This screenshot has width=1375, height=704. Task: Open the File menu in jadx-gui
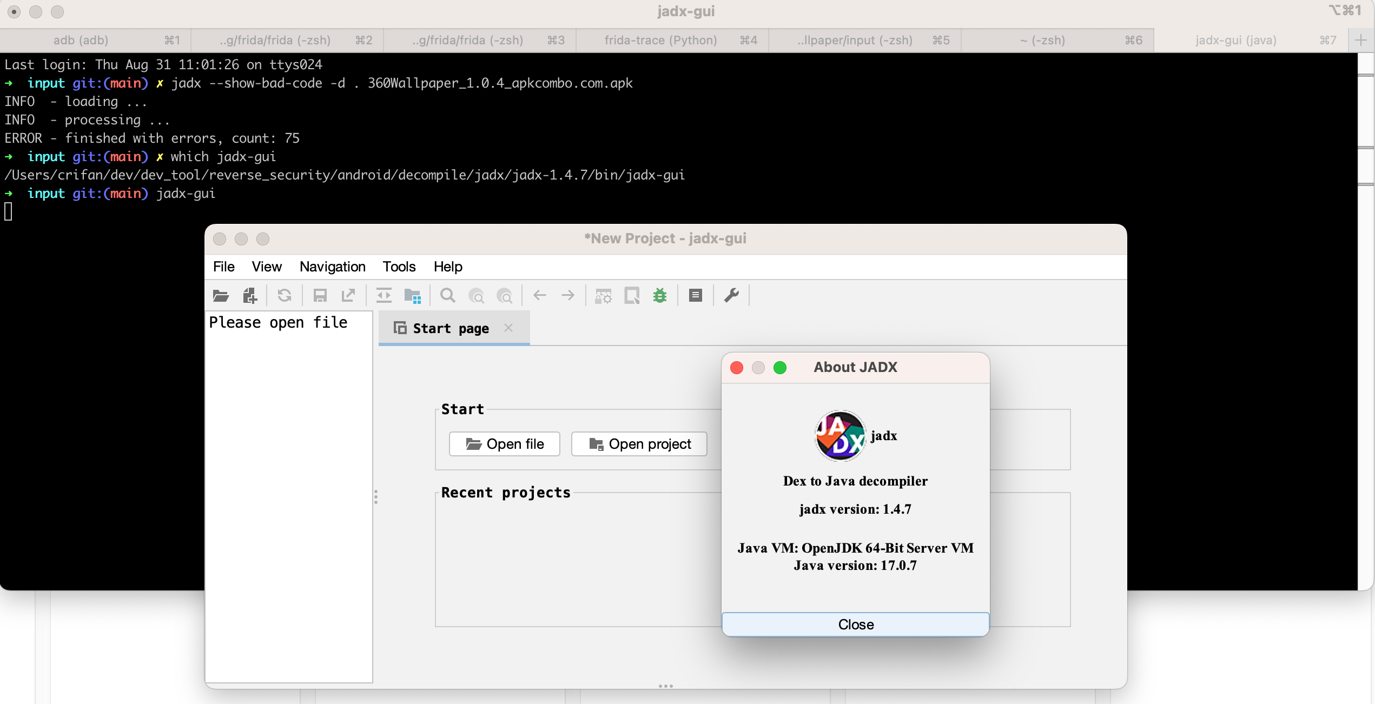click(223, 267)
